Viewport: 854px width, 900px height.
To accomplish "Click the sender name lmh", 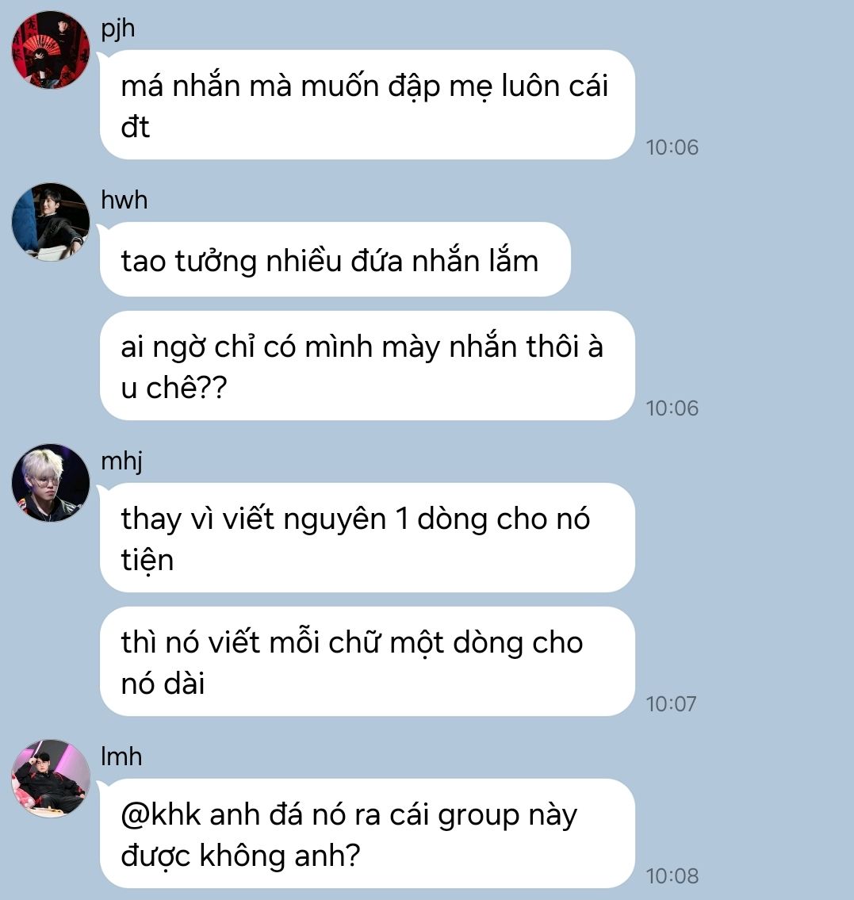I will [x=121, y=756].
